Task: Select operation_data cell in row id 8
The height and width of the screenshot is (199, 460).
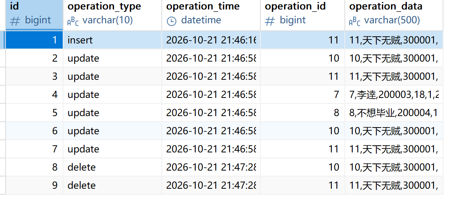Action: tap(394, 167)
